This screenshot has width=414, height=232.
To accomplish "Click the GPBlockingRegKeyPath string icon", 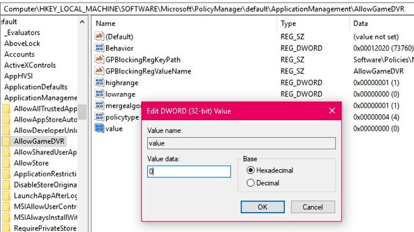I will tap(99, 60).
